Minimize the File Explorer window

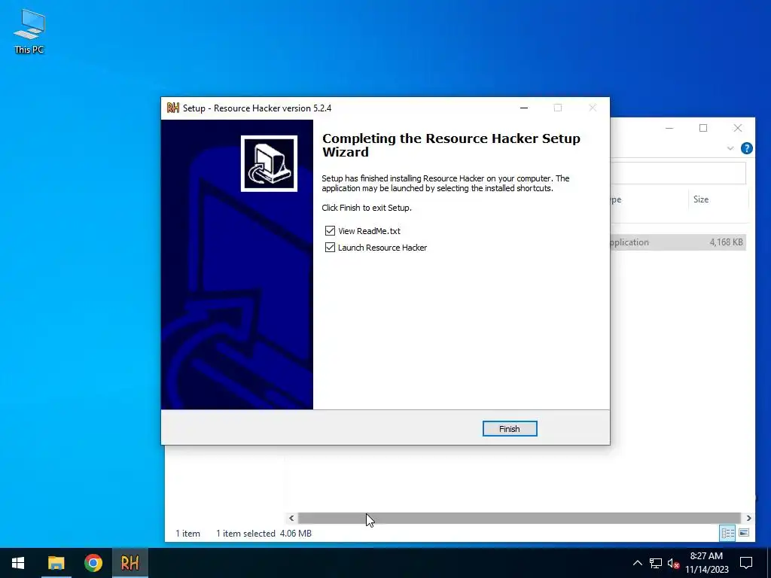point(669,128)
